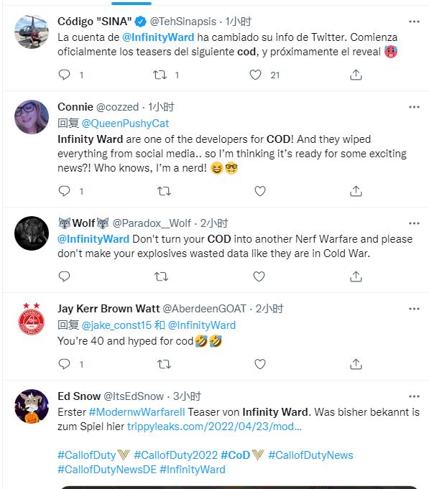Like the tweet with 21 likes
Viewport: 429px width, 489px height.
(255, 75)
